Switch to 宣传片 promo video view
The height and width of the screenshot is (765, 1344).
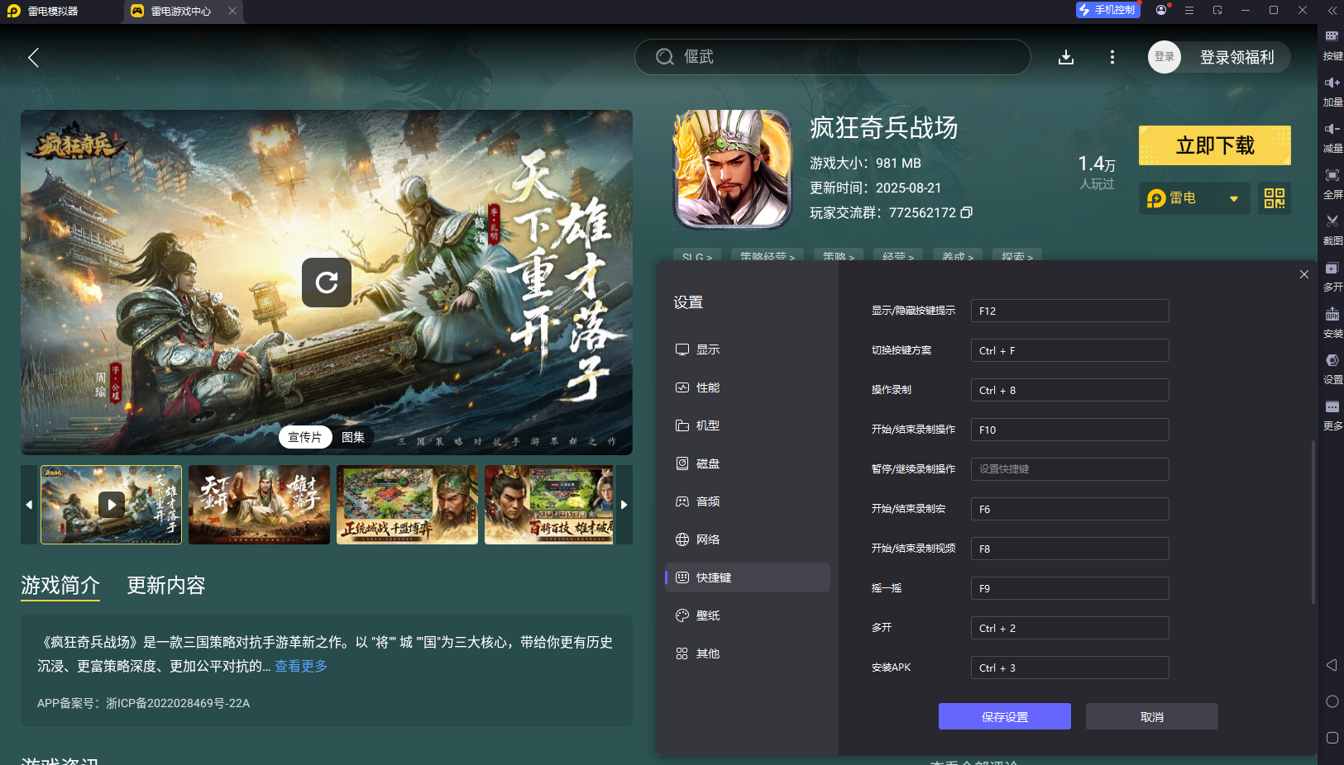(x=305, y=437)
